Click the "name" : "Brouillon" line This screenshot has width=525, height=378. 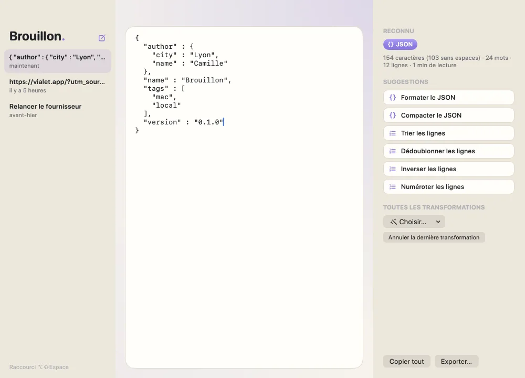187,80
